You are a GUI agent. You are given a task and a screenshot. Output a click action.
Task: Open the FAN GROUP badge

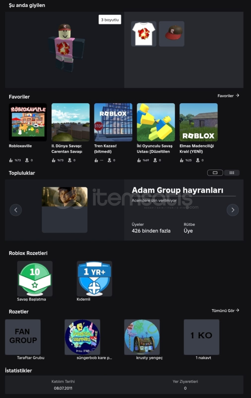(x=23, y=337)
